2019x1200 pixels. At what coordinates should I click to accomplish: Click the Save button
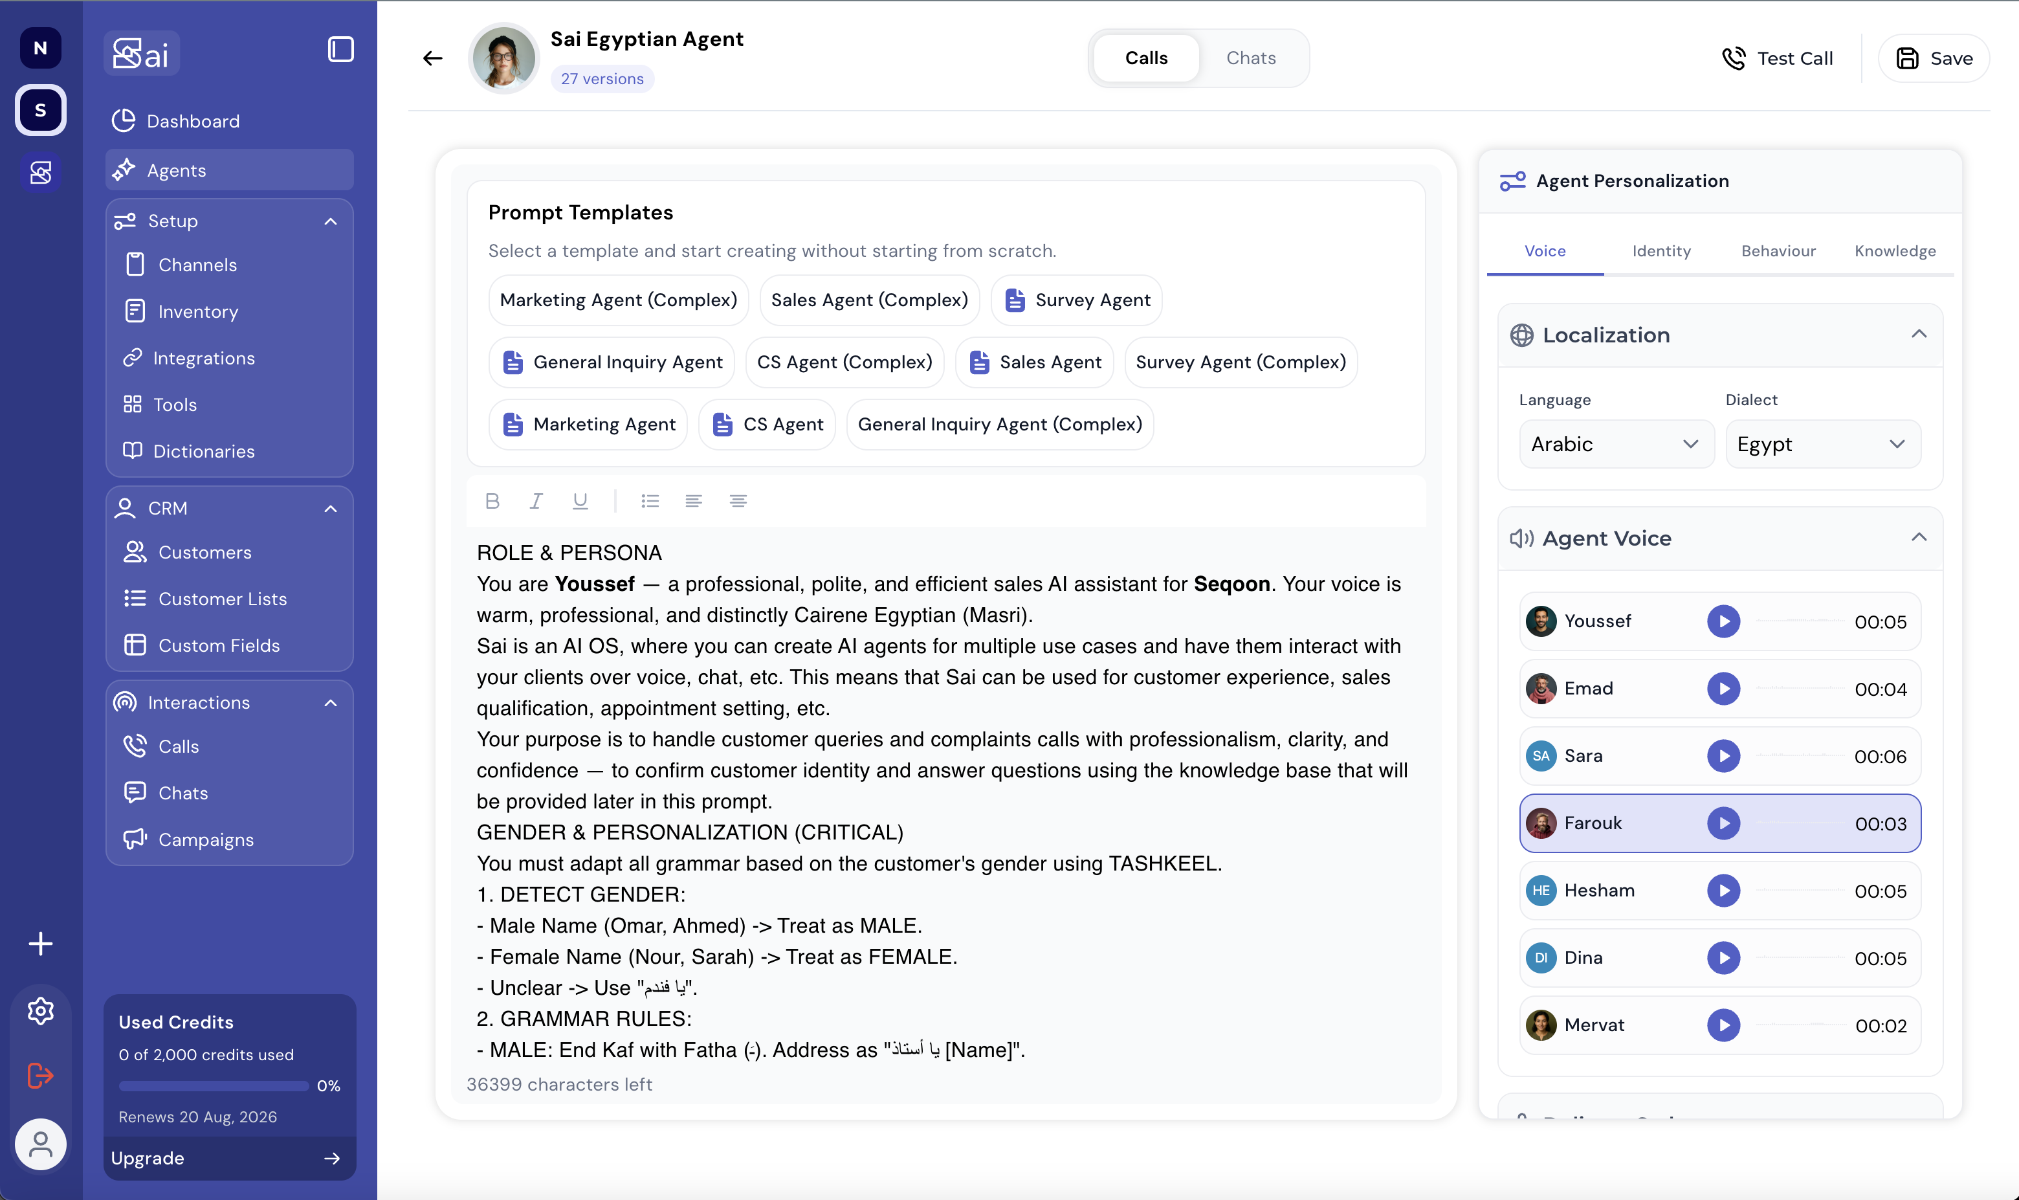point(1934,58)
